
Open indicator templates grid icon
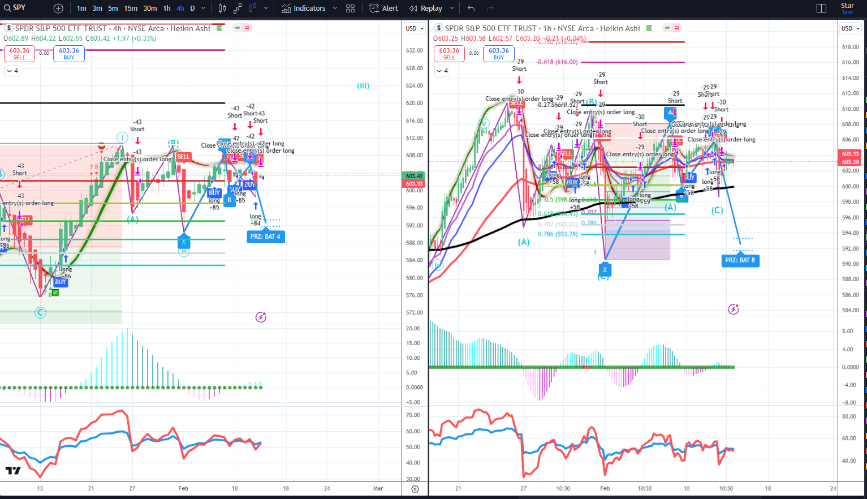pos(351,8)
